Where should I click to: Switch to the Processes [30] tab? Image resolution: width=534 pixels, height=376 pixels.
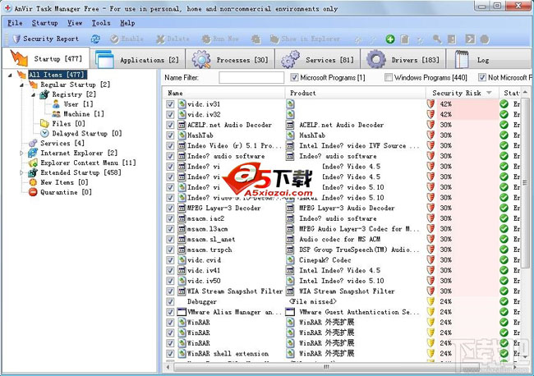tap(230, 59)
